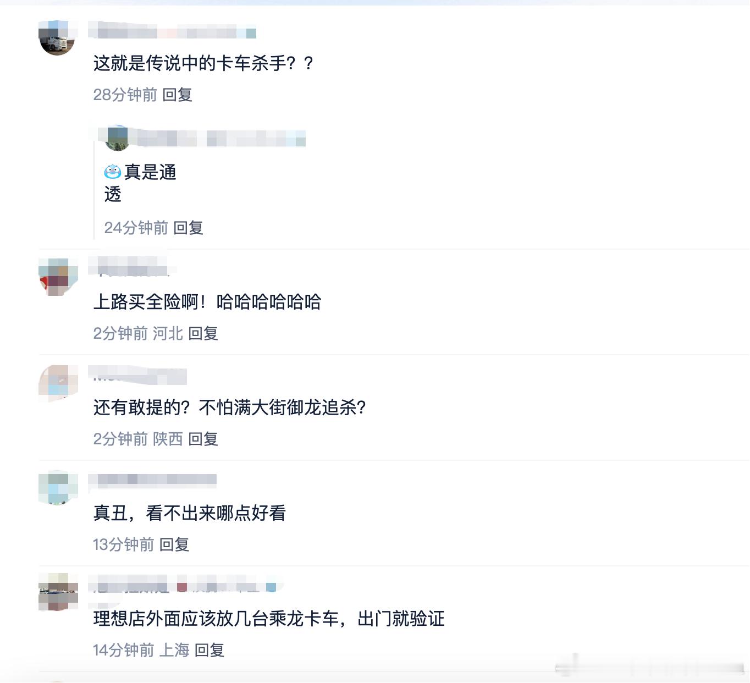Viewport: 750px width, 683px height.
Task: Open avatar of the 真是通透 replier
Action: tap(117, 138)
